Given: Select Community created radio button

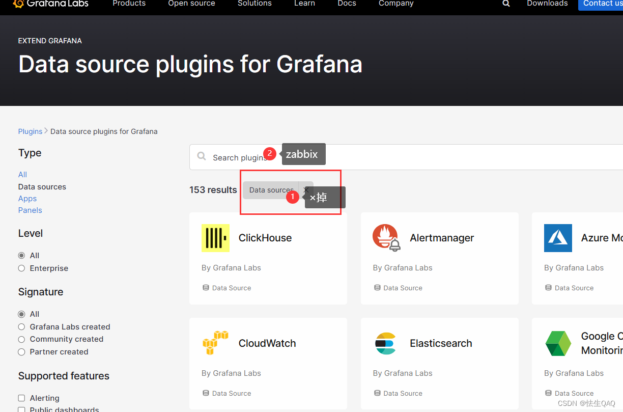Looking at the screenshot, I should point(21,339).
